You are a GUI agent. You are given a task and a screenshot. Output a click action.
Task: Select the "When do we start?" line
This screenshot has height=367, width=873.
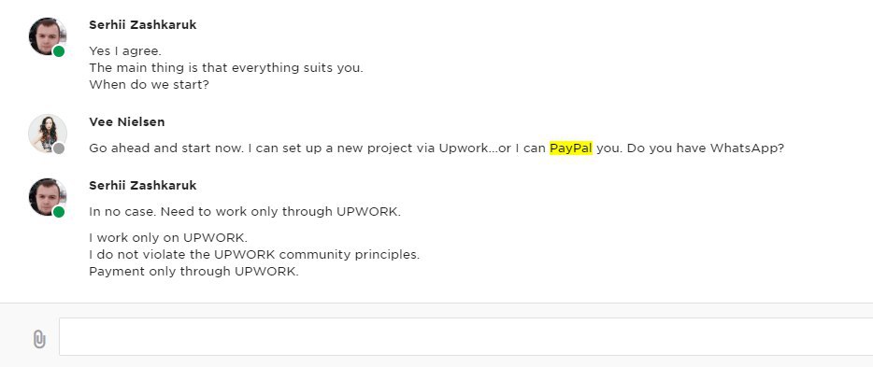coord(149,85)
